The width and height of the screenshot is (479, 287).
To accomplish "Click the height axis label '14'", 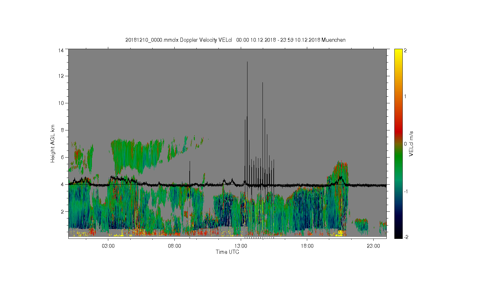I will coord(61,50).
